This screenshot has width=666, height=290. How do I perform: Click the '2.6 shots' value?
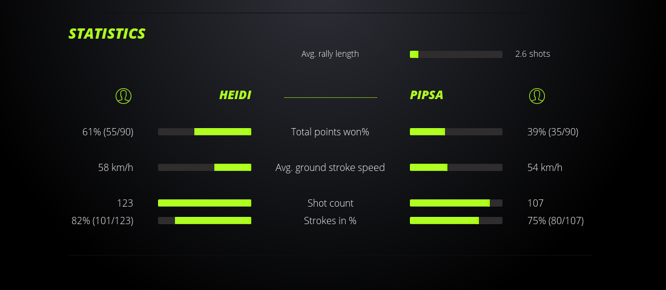pyautogui.click(x=532, y=54)
